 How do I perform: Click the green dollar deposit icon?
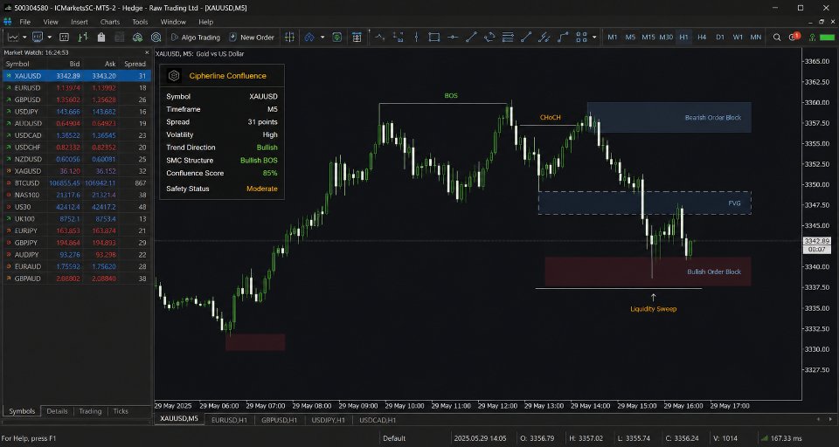[337, 38]
